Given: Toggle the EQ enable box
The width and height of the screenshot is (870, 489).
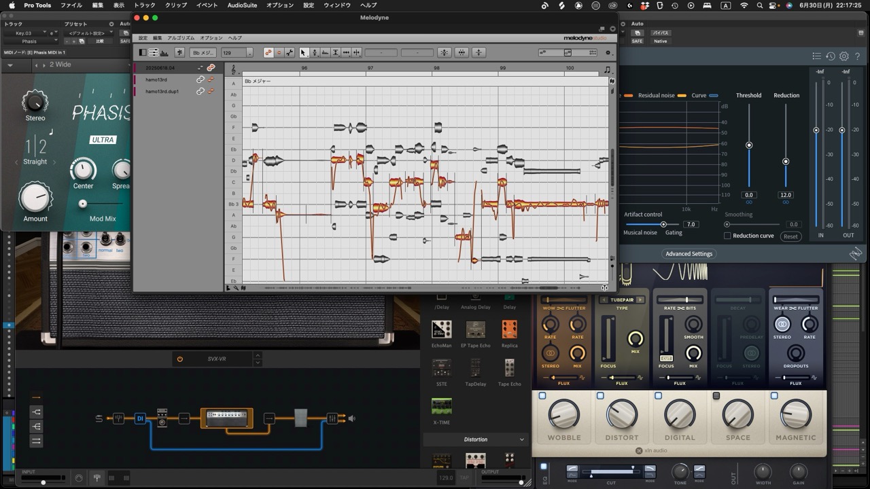Looking at the screenshot, I should (544, 467).
